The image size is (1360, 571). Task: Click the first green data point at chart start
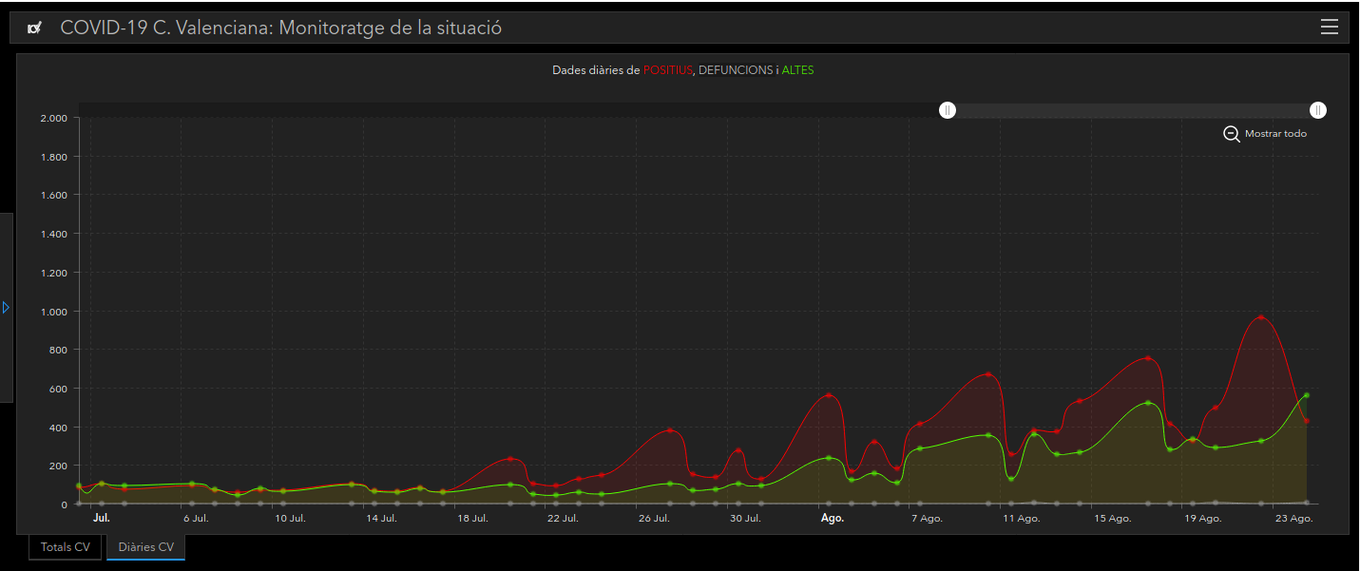point(79,485)
